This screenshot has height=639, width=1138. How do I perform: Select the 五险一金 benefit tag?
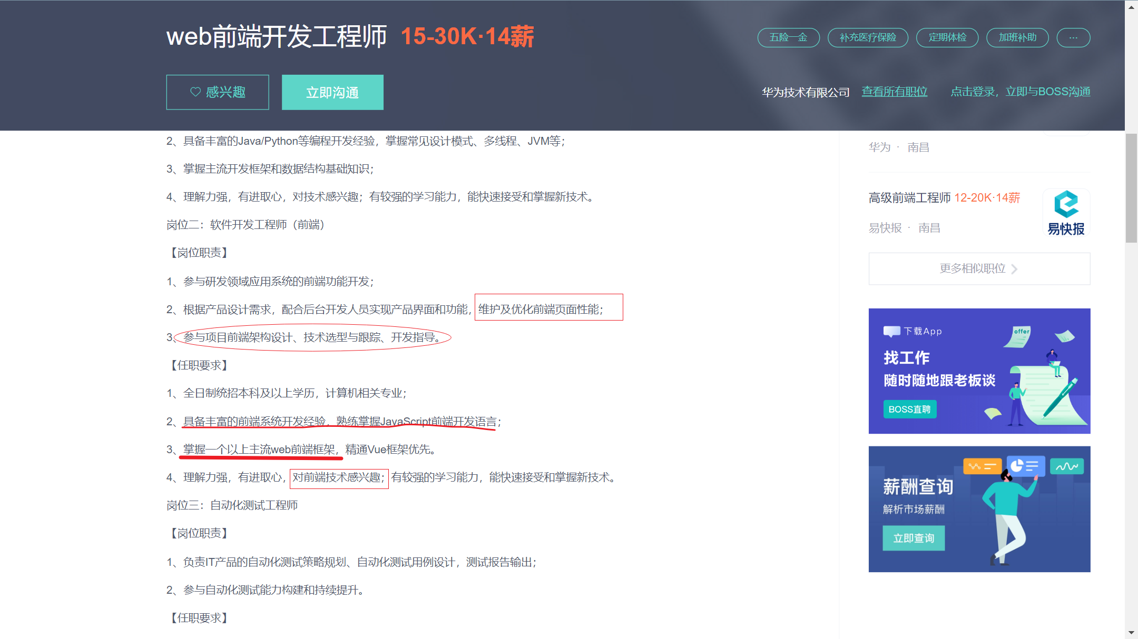click(788, 37)
